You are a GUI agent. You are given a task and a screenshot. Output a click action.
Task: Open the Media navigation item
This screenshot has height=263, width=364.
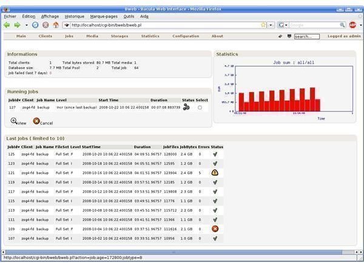(x=92, y=36)
